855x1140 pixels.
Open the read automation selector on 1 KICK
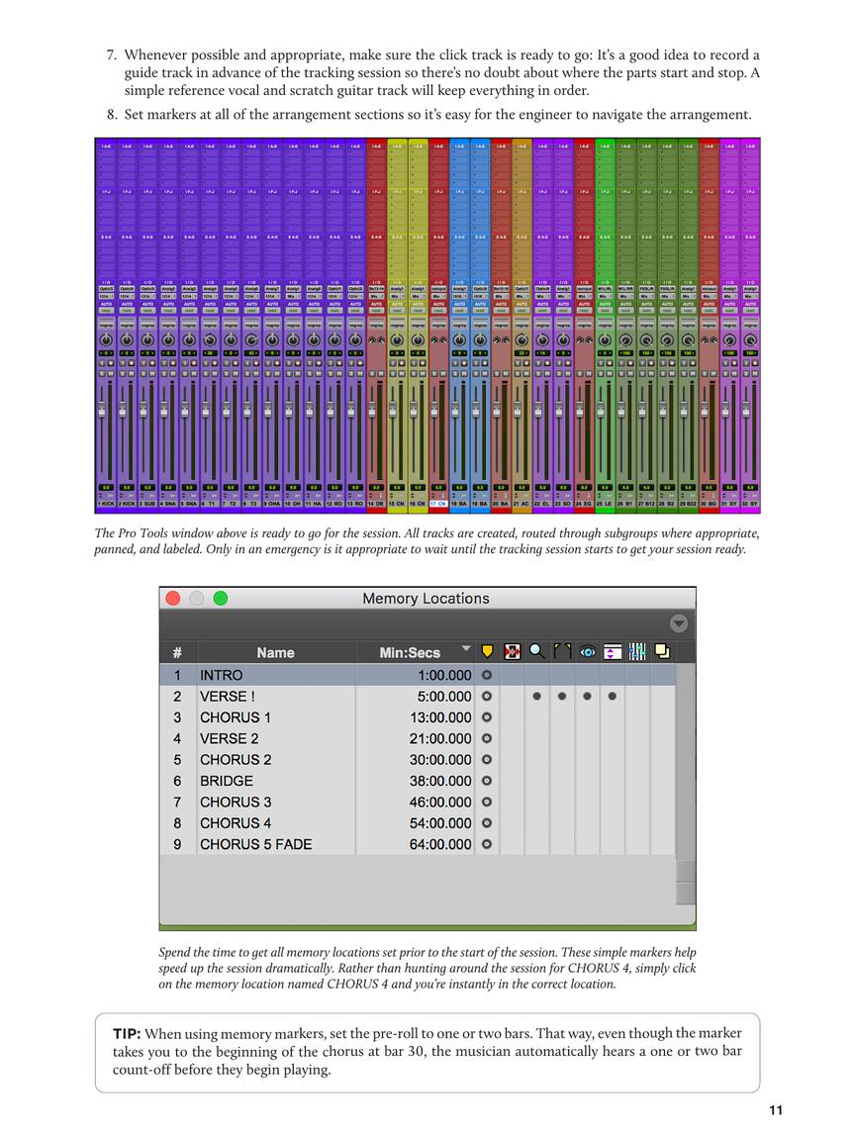pyautogui.click(x=106, y=310)
